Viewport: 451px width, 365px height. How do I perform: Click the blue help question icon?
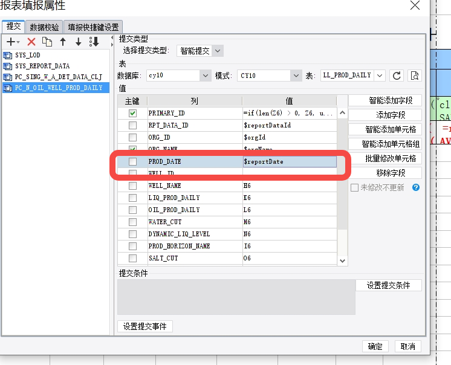coord(415,187)
